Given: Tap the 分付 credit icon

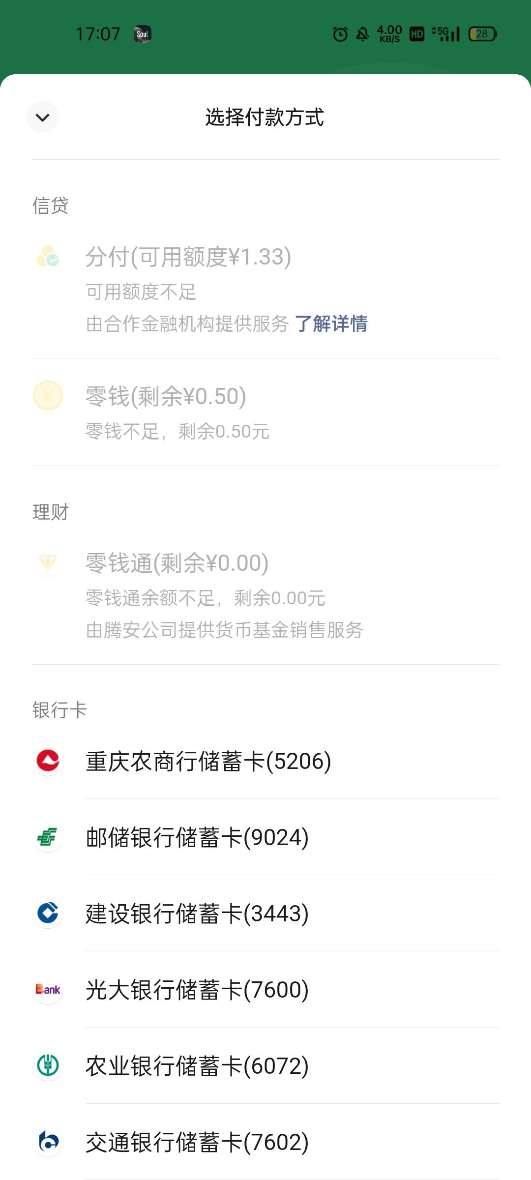Looking at the screenshot, I should click(x=48, y=257).
